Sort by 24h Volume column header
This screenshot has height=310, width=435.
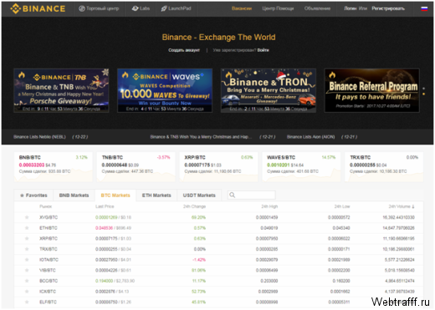(402, 206)
